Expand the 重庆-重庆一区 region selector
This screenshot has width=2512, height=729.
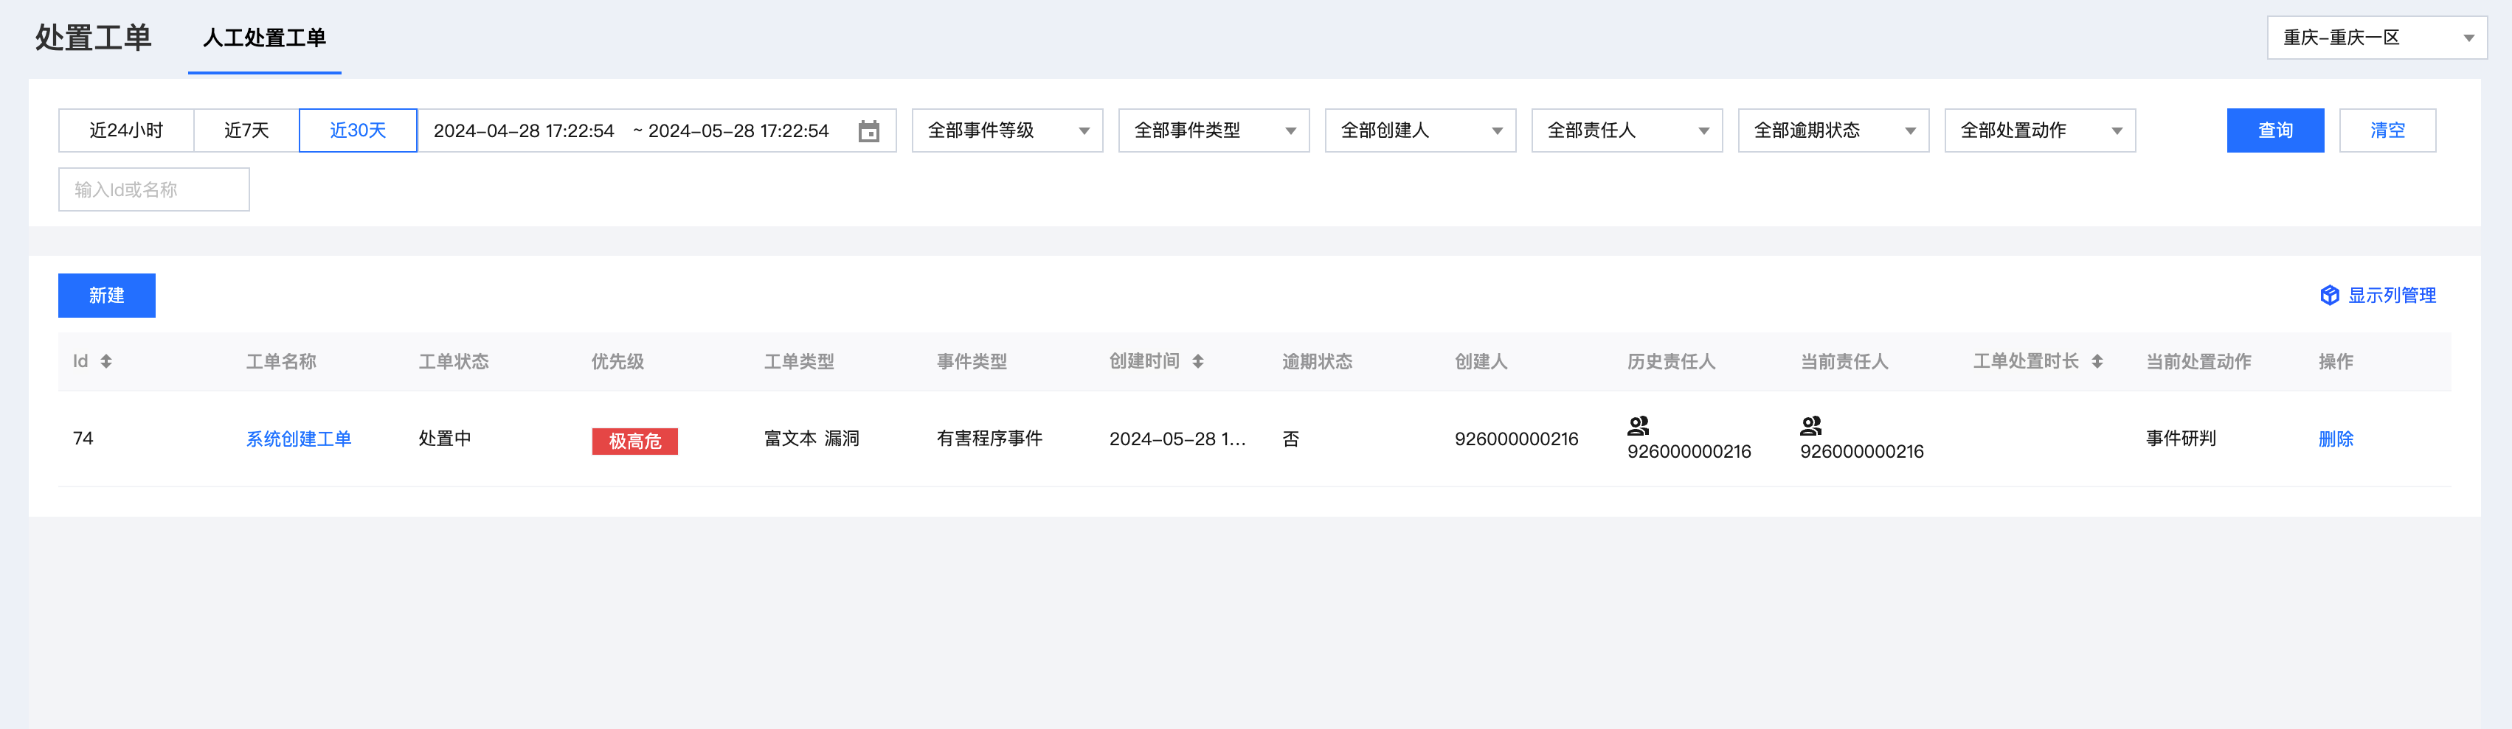pyautogui.click(x=2378, y=38)
